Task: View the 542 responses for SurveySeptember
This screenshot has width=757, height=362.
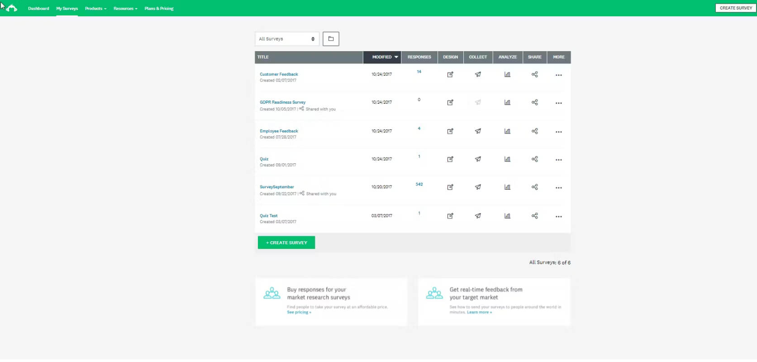Action: tap(419, 184)
